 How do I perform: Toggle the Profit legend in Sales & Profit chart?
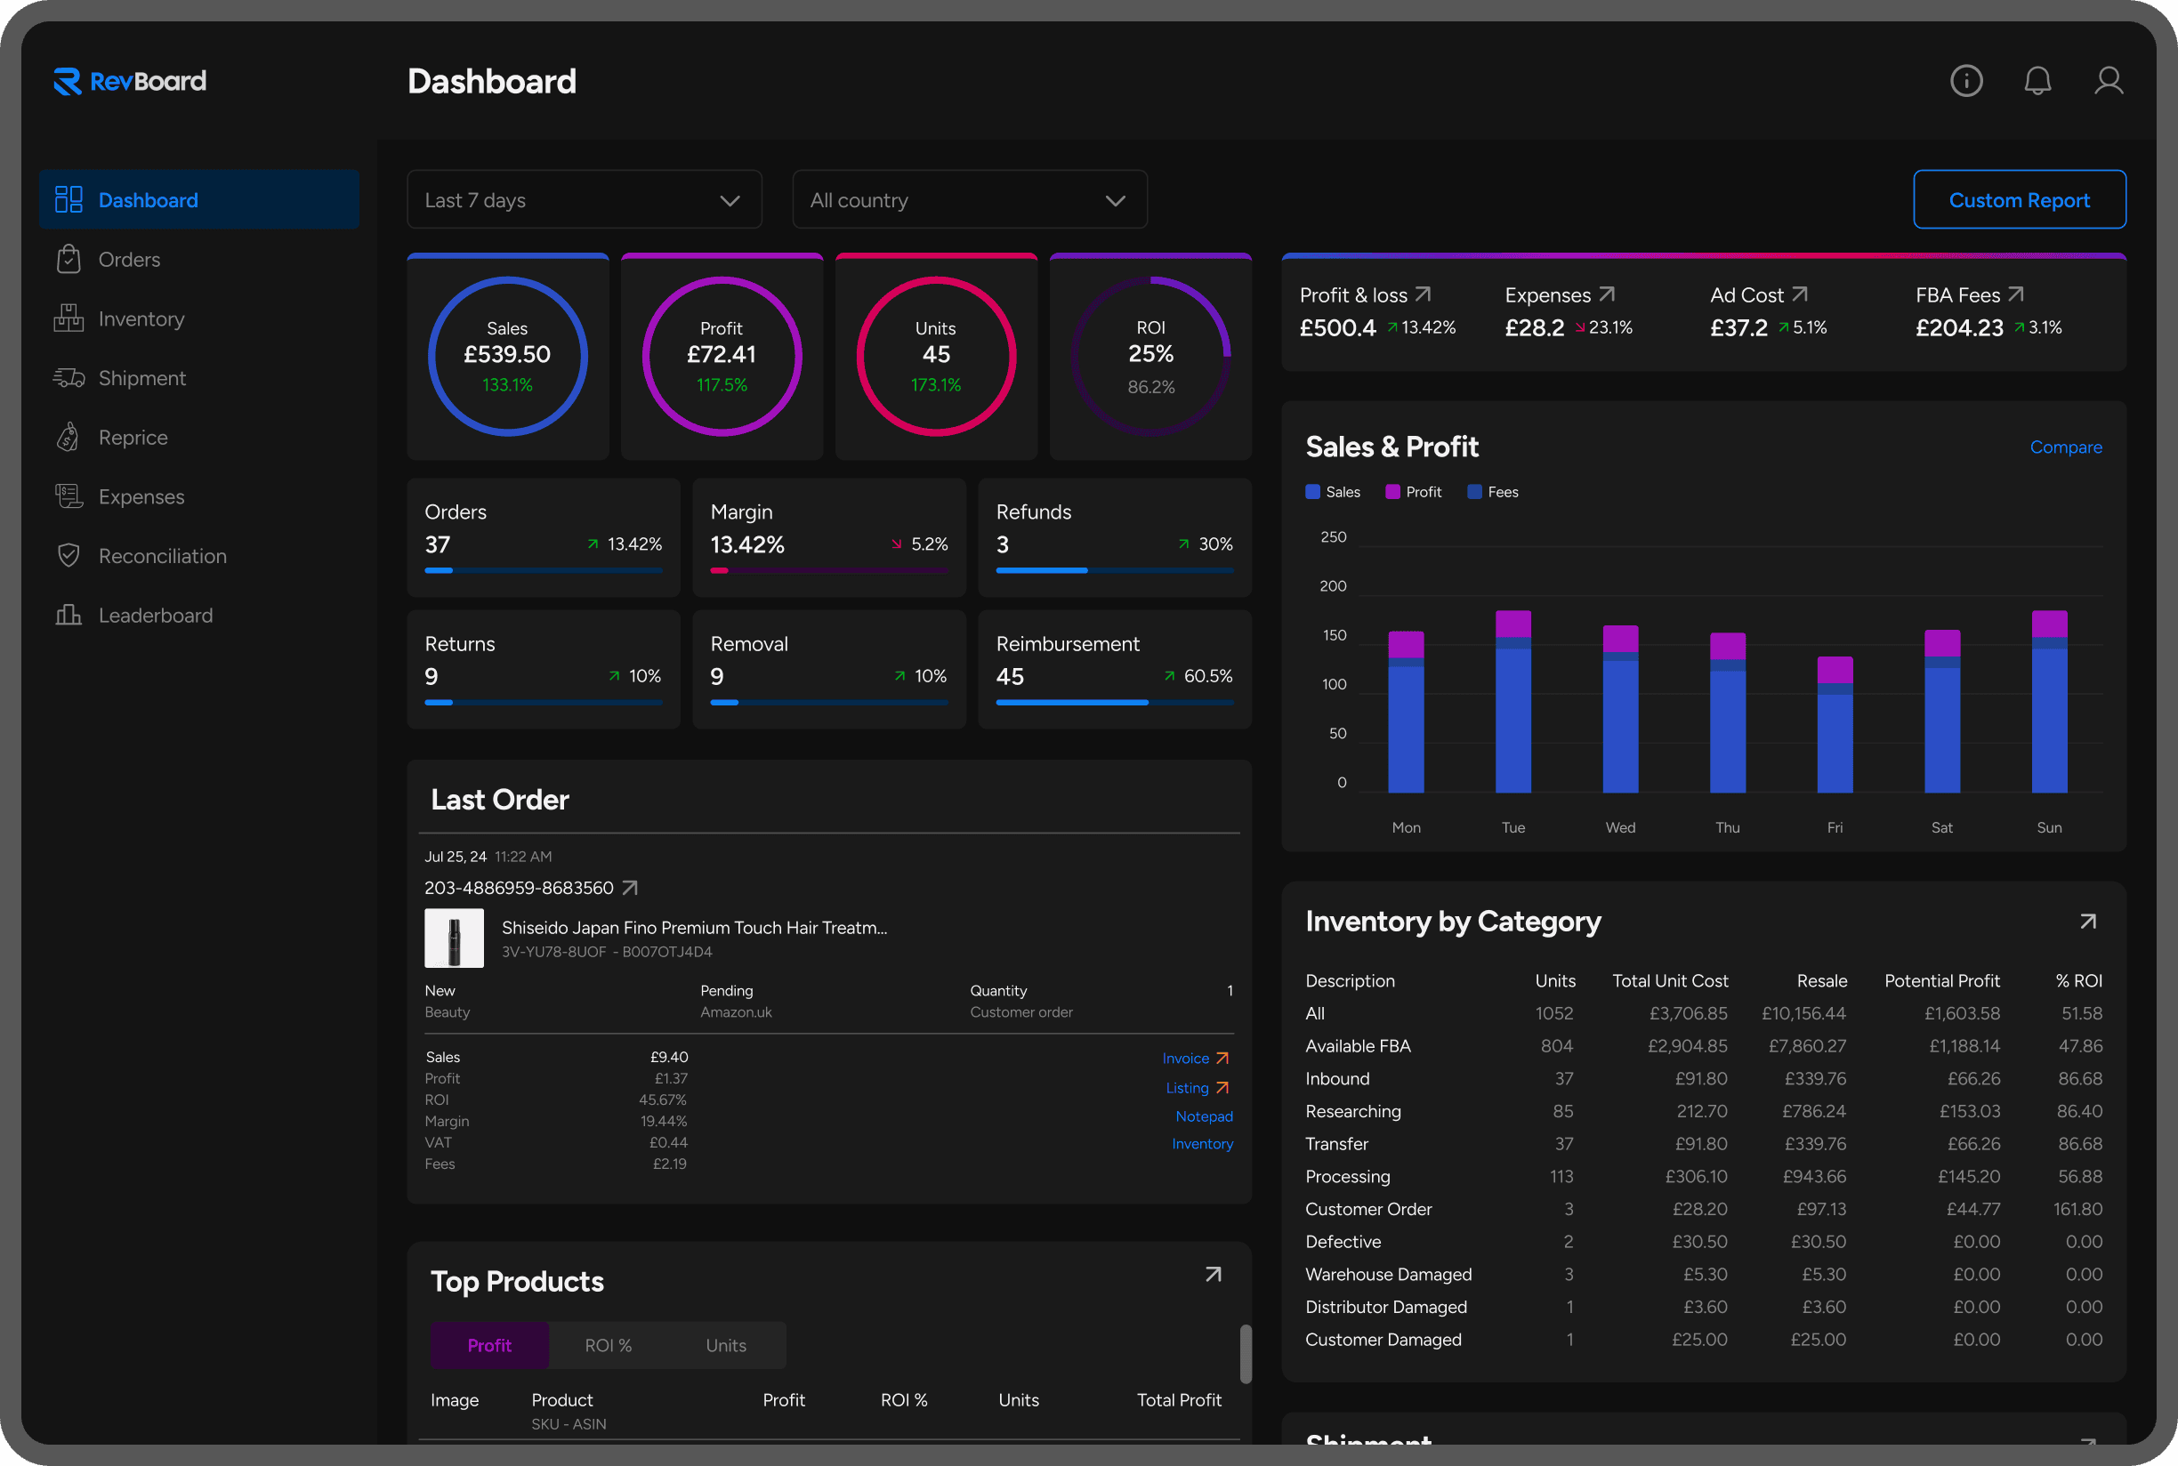pyautogui.click(x=1413, y=491)
